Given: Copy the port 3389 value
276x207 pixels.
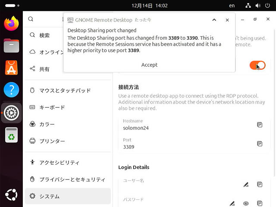Looking at the screenshot, I should [x=260, y=144].
